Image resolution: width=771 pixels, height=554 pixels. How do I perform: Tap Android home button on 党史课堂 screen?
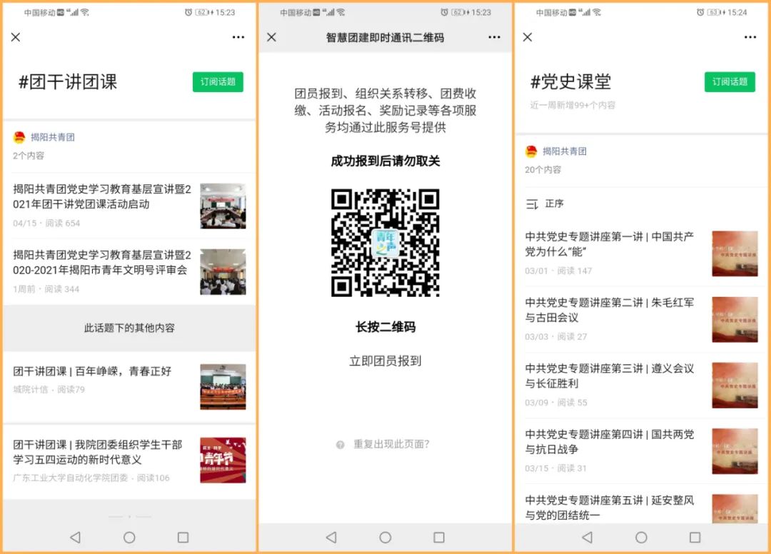click(x=641, y=538)
